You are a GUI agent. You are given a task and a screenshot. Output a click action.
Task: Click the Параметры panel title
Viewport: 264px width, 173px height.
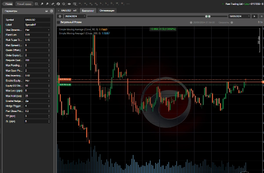click(x=11, y=11)
